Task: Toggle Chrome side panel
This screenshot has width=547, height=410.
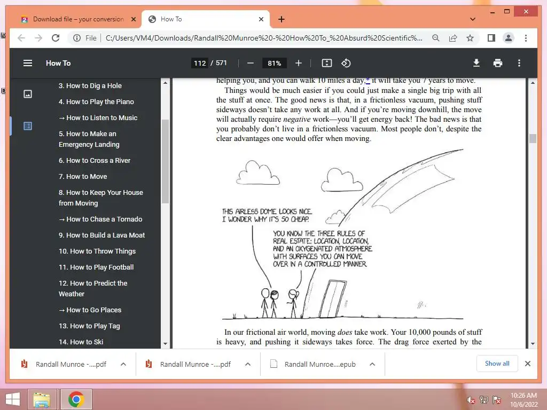Action: coord(491,38)
